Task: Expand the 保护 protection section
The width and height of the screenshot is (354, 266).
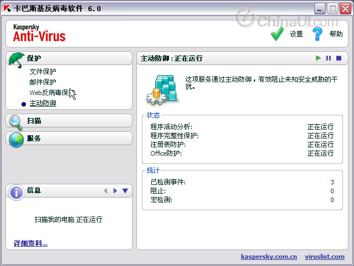Action: click(69, 58)
